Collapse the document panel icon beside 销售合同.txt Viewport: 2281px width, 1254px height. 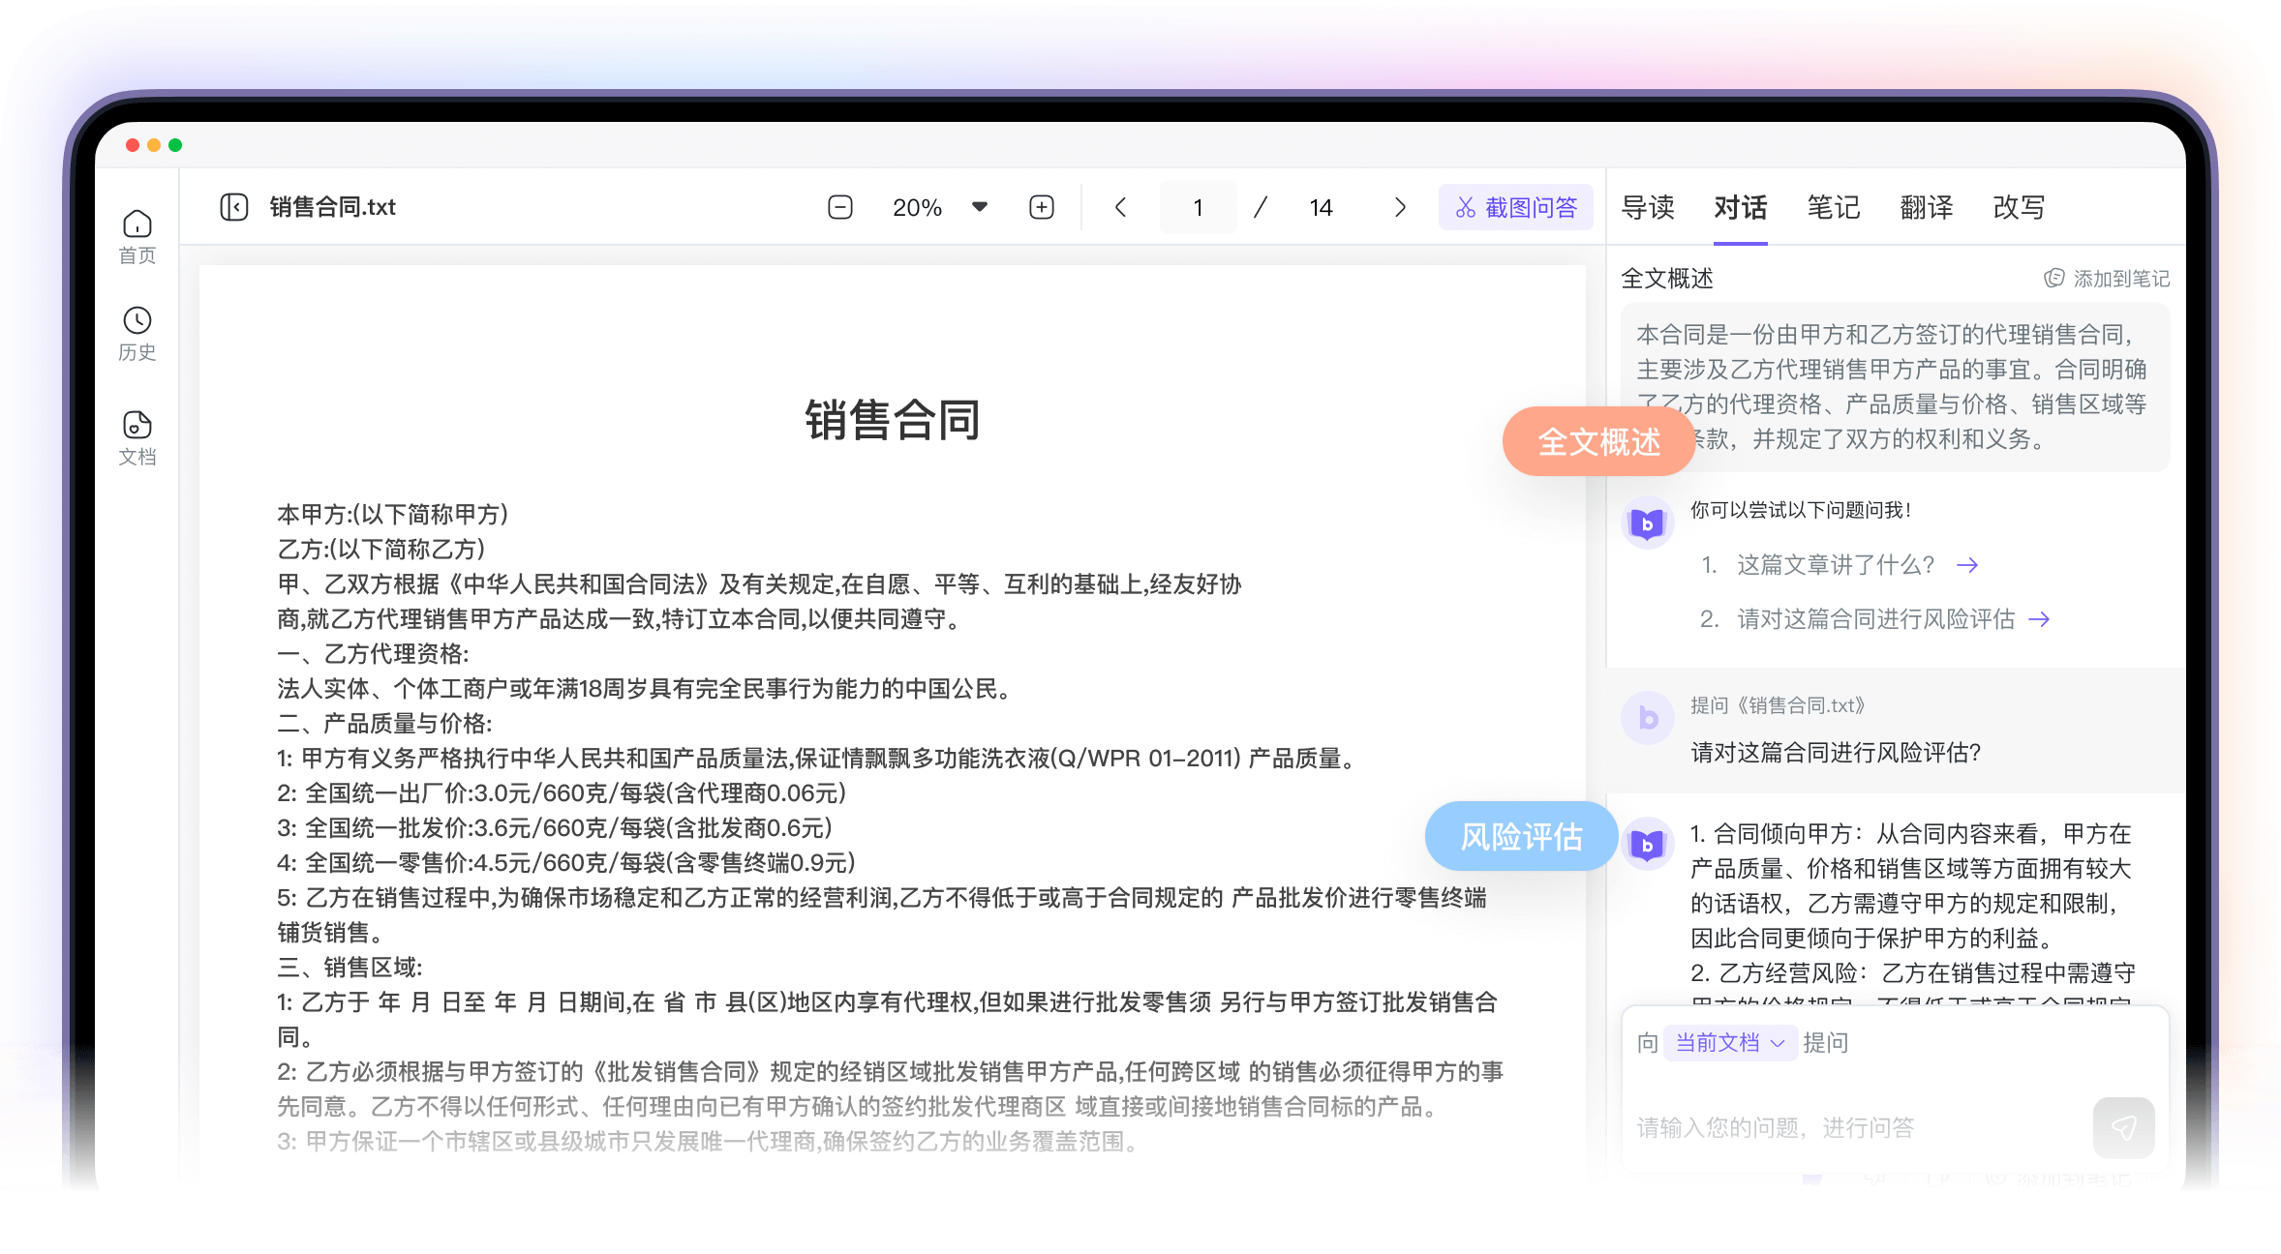(233, 206)
